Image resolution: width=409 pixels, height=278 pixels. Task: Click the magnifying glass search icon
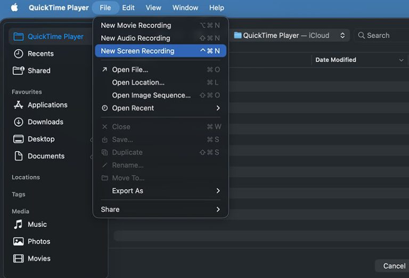361,36
